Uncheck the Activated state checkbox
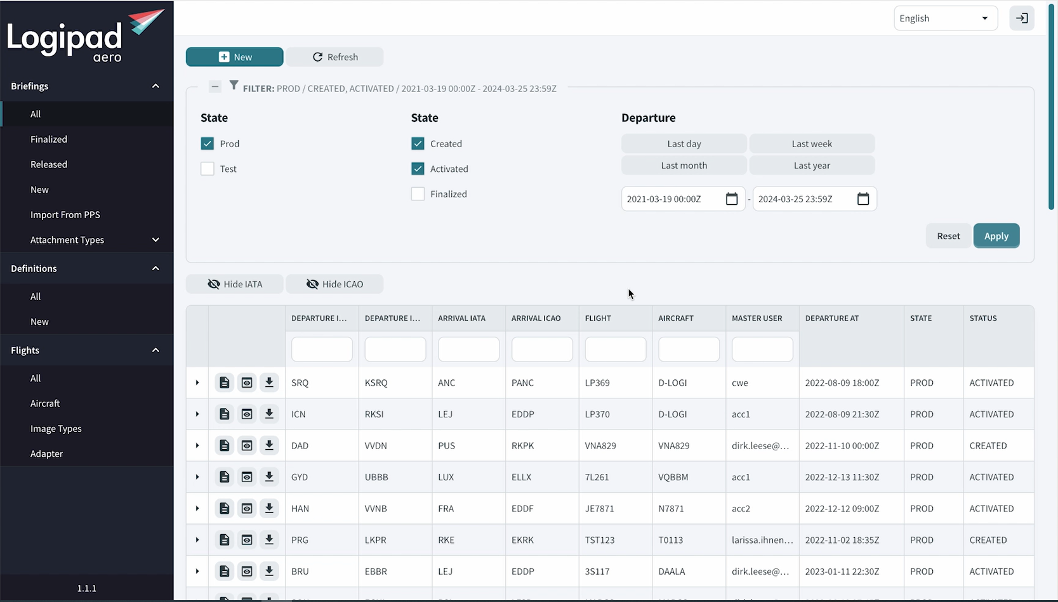 click(418, 169)
